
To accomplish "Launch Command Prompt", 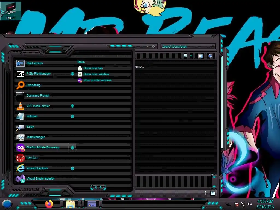I will tap(42, 95).
